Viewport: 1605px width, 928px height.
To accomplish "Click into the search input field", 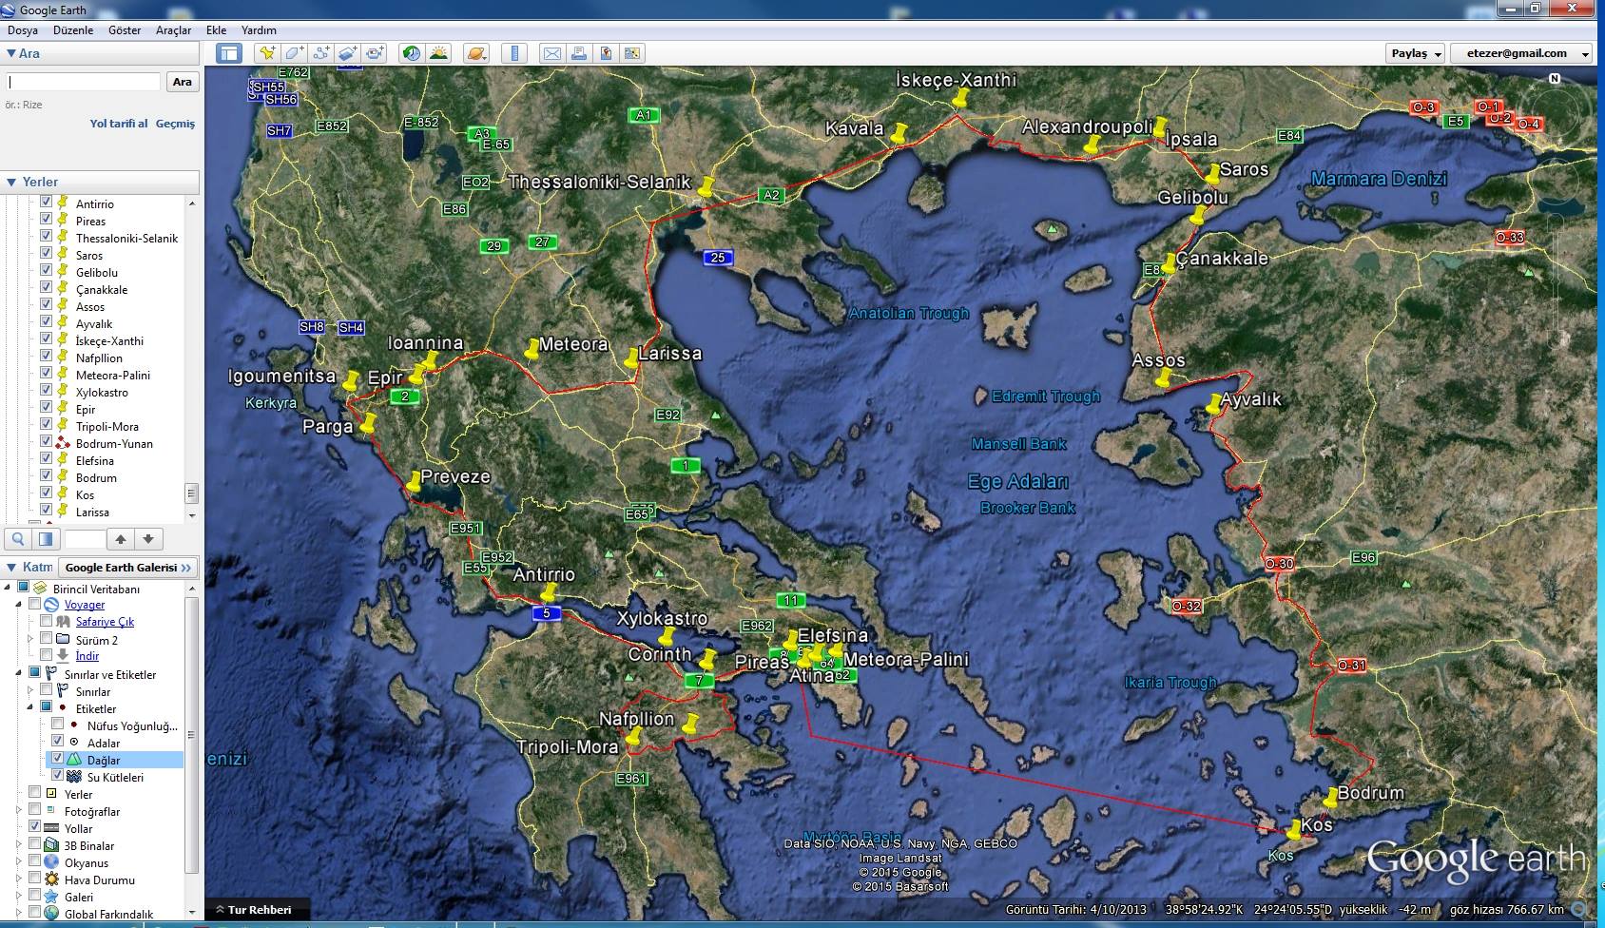I will pyautogui.click(x=84, y=82).
